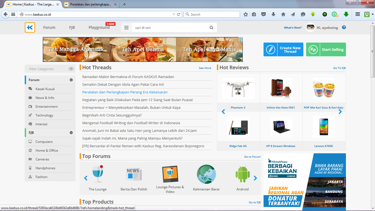
Task: Click the Create New Thread button
Action: click(283, 50)
